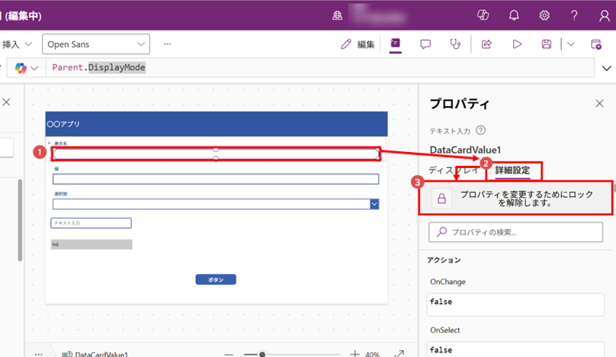Save the app using the disk icon
This screenshot has height=357, width=616.
(x=546, y=44)
